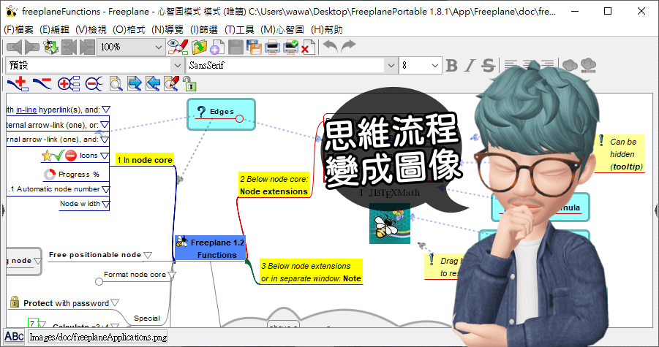This screenshot has height=347, width=659.
Task: Unfold one level with the plus-circle icon
Action: point(69,84)
